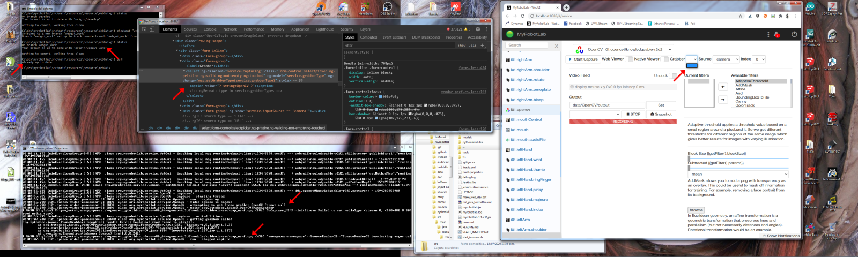The height and width of the screenshot is (257, 858).
Task: Collapse the select ng-disabled node in Elements
Action: pyautogui.click(x=184, y=71)
